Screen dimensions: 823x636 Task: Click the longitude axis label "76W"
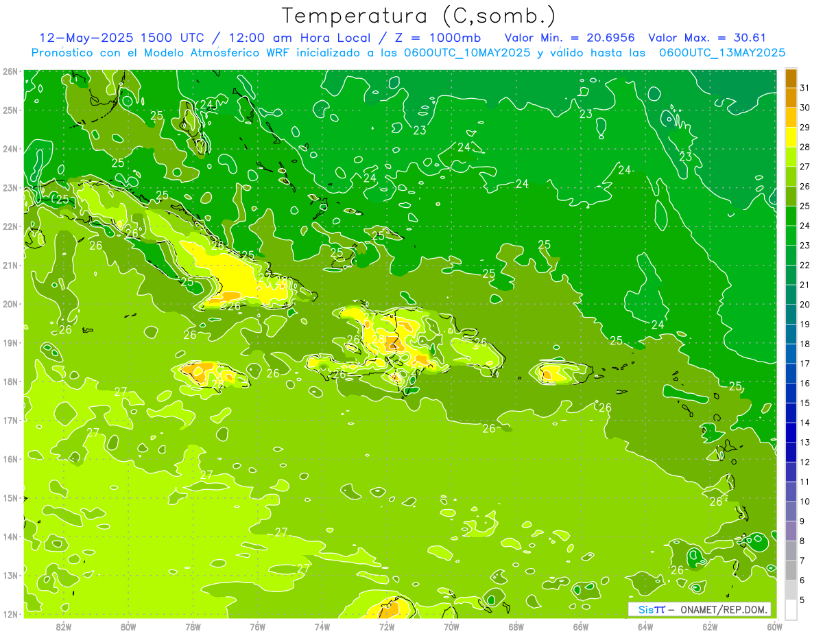point(257,626)
